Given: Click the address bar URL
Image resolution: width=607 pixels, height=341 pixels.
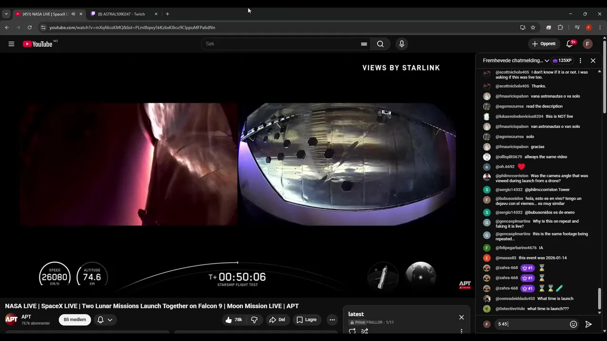Looking at the screenshot, I should click(x=132, y=27).
